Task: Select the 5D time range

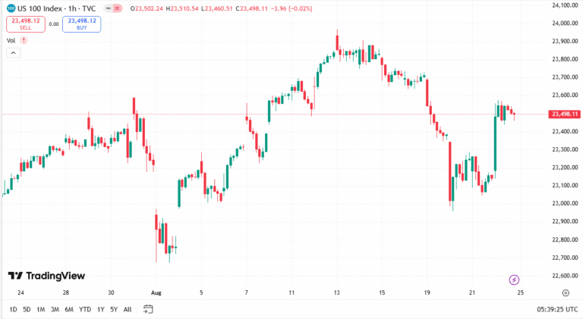Action: [x=27, y=309]
